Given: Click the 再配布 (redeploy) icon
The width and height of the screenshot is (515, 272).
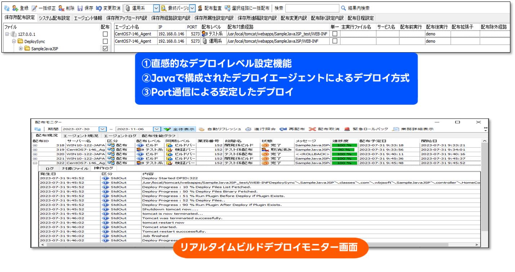Looking at the screenshot, I should [283, 129].
